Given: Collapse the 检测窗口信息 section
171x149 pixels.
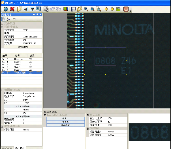Looking at the screenshot, I should point(2,90).
